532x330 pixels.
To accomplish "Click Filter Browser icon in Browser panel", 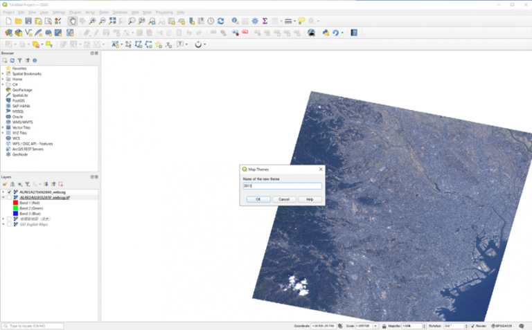I will pos(19,61).
